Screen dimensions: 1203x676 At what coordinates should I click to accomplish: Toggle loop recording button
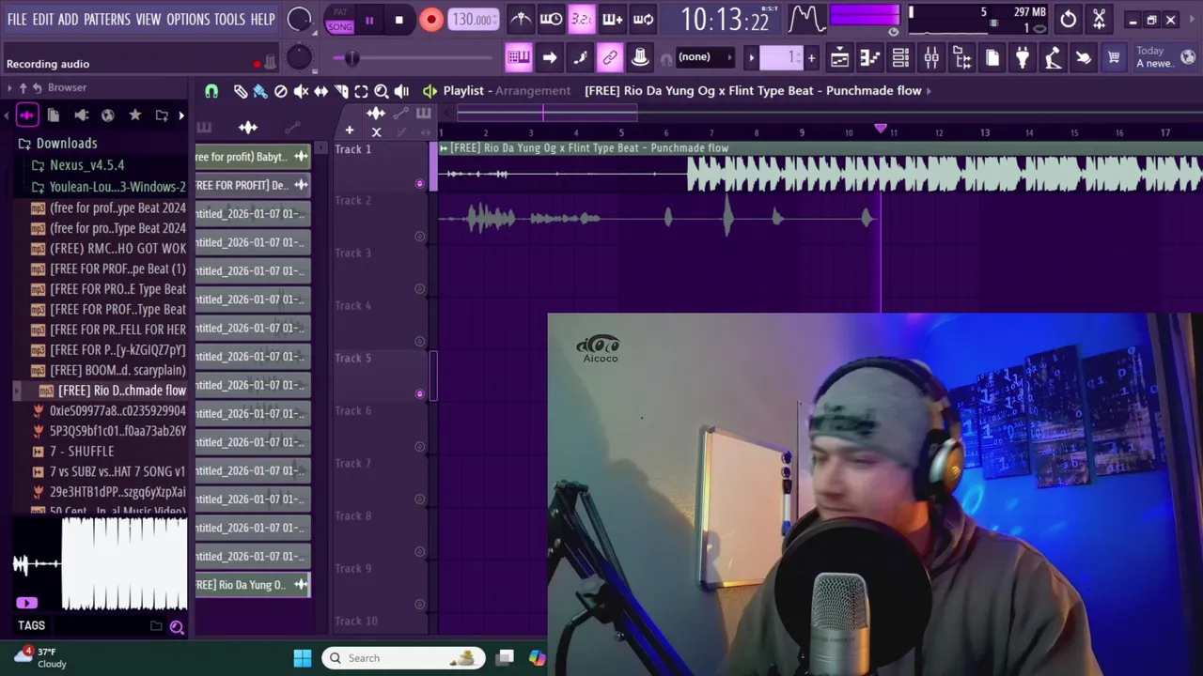(x=643, y=19)
